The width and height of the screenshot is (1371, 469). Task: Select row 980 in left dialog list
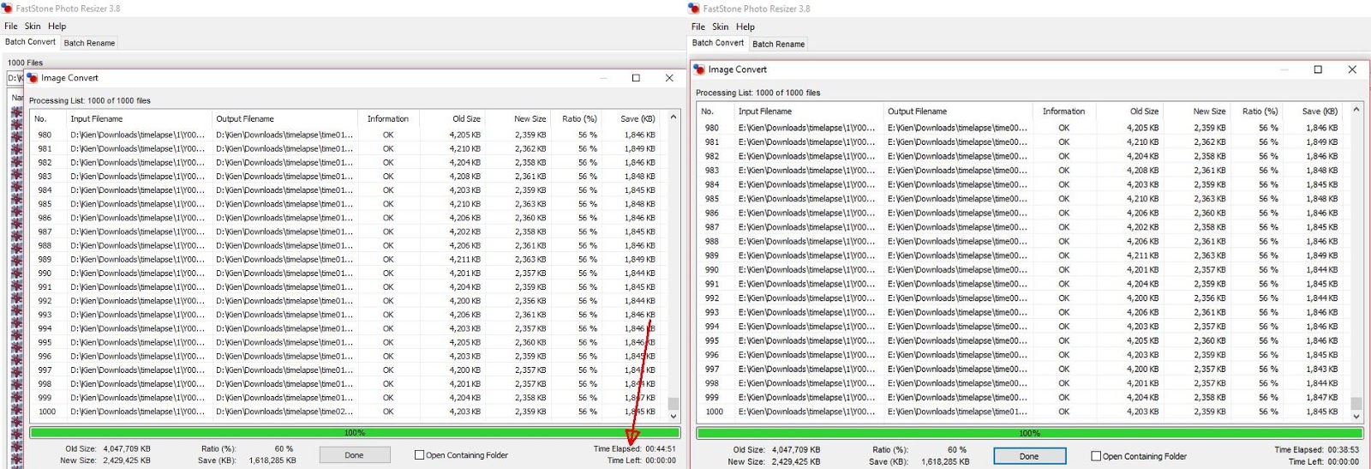(x=348, y=135)
